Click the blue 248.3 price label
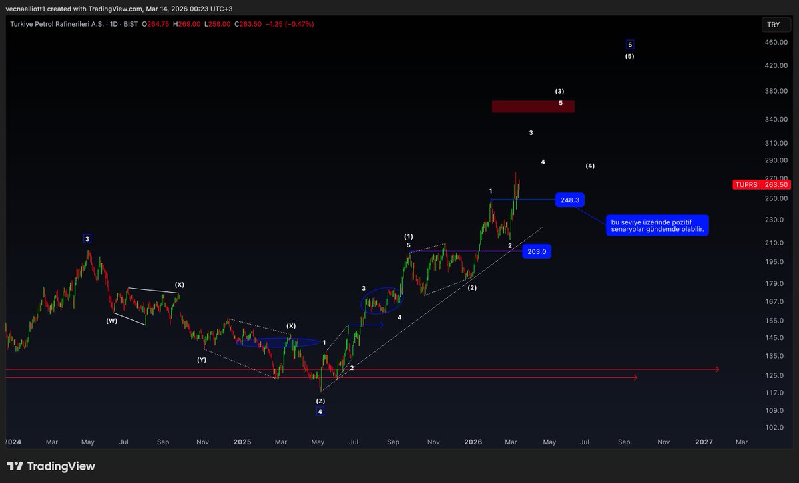 [x=569, y=200]
